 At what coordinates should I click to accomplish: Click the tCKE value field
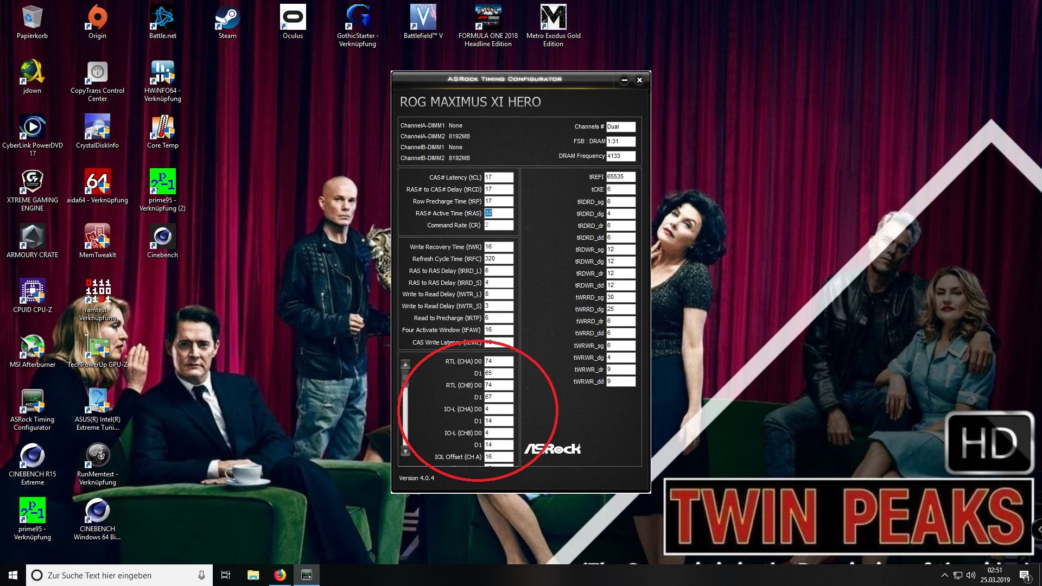620,189
